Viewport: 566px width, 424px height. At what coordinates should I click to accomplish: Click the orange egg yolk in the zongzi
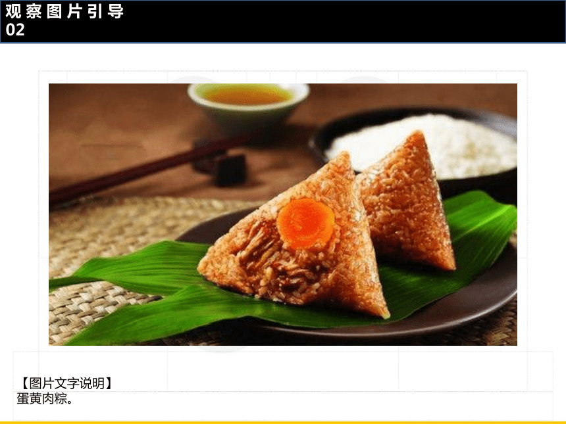point(306,224)
